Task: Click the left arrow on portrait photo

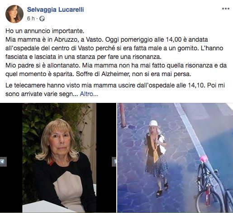Action: [x=3, y=162]
